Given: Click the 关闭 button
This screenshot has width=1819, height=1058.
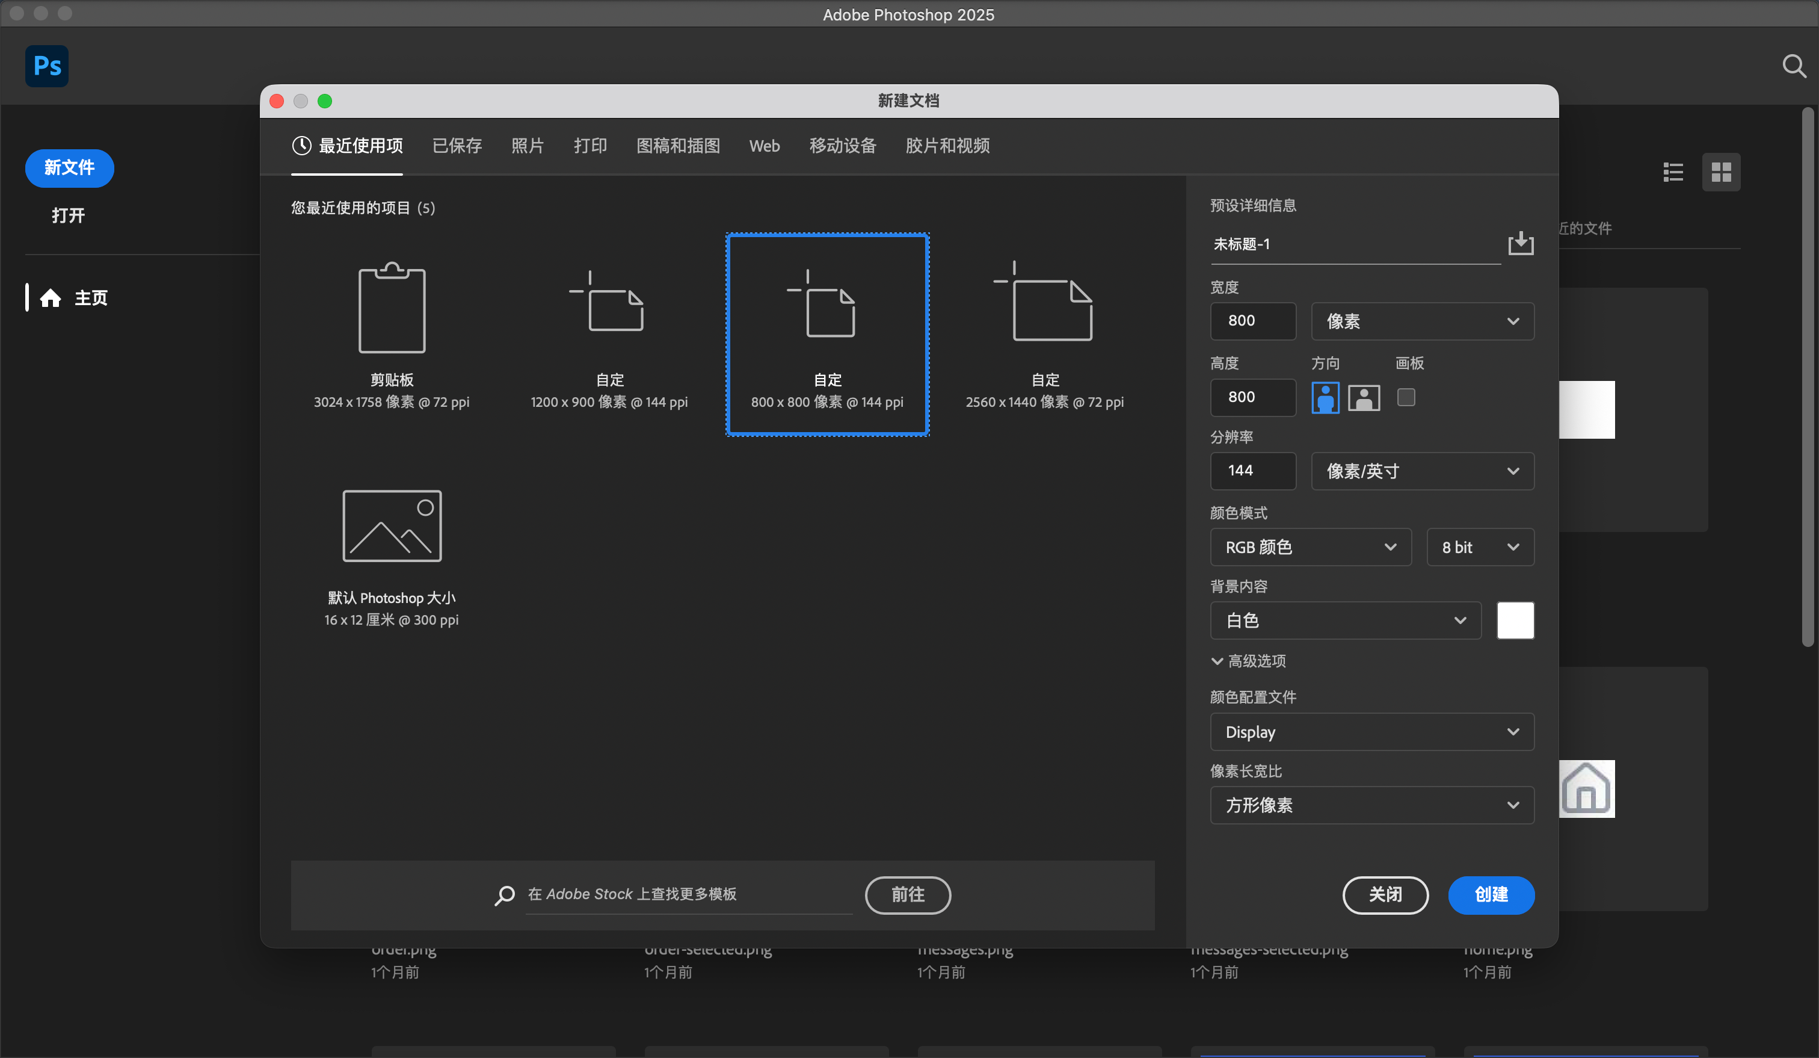Looking at the screenshot, I should point(1385,895).
